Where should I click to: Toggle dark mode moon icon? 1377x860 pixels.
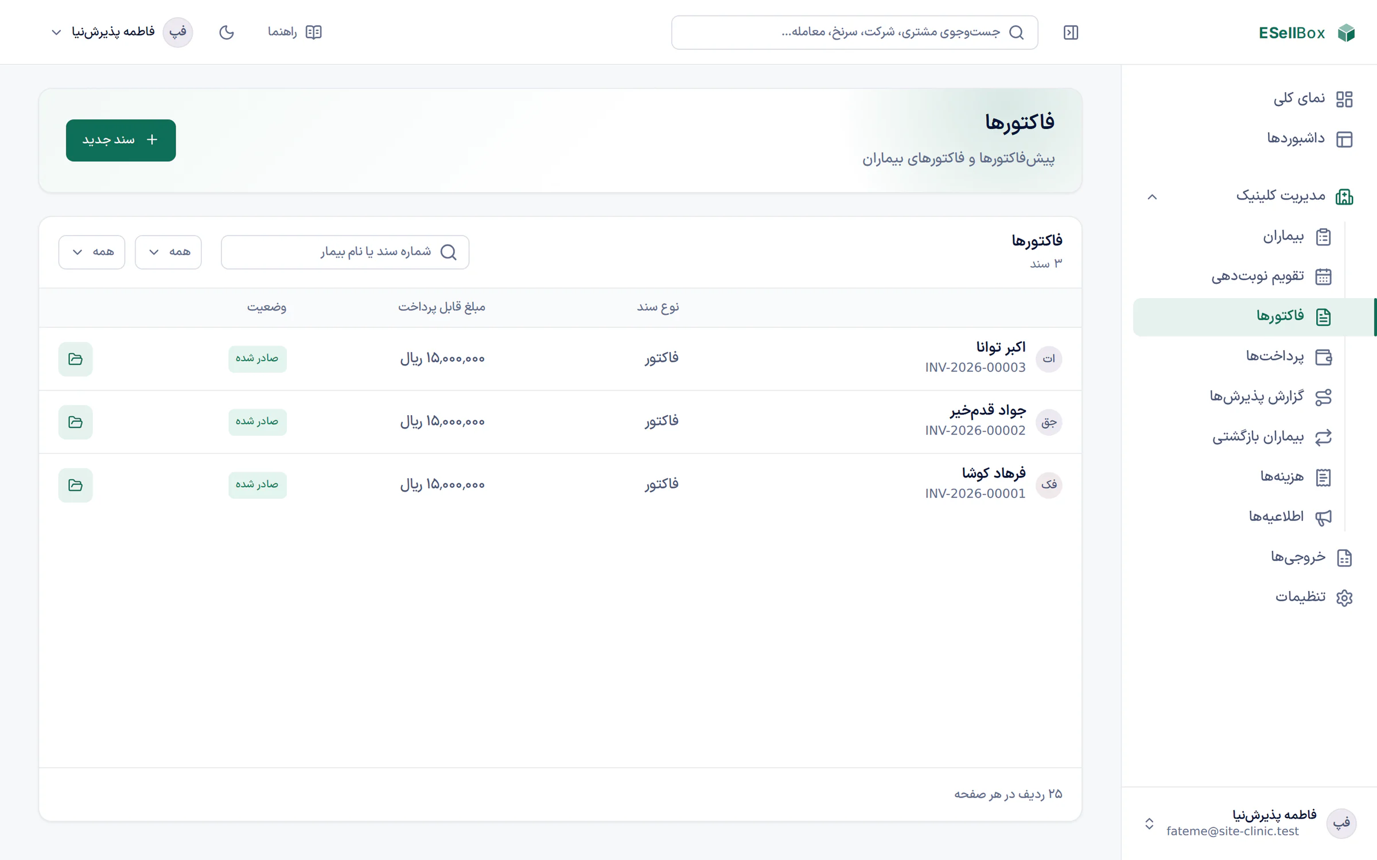[x=227, y=32]
